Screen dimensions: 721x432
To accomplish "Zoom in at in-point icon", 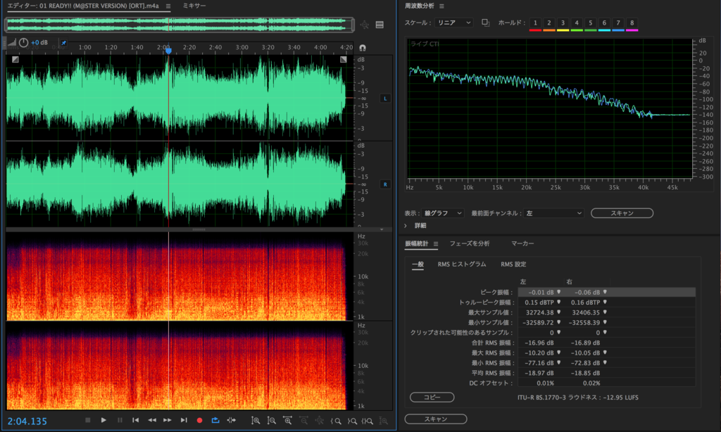I will [x=336, y=421].
